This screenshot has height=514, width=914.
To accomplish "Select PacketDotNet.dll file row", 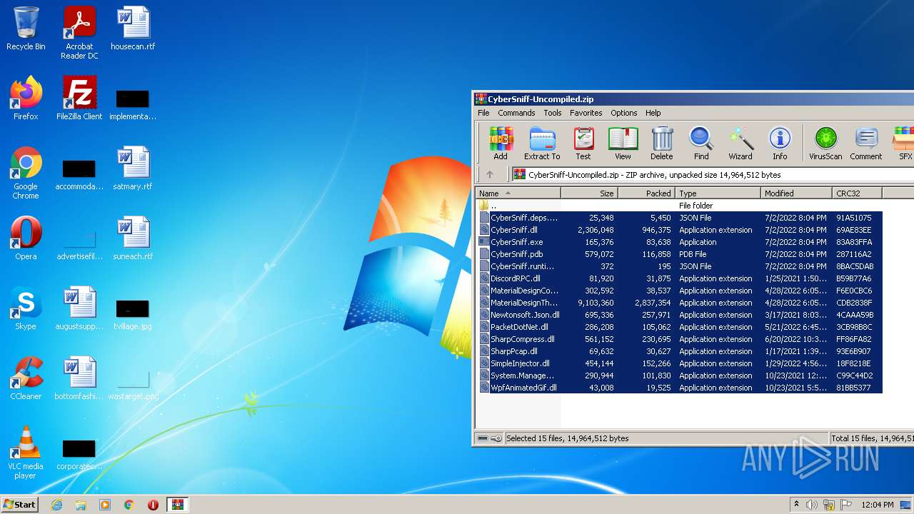I will click(681, 327).
